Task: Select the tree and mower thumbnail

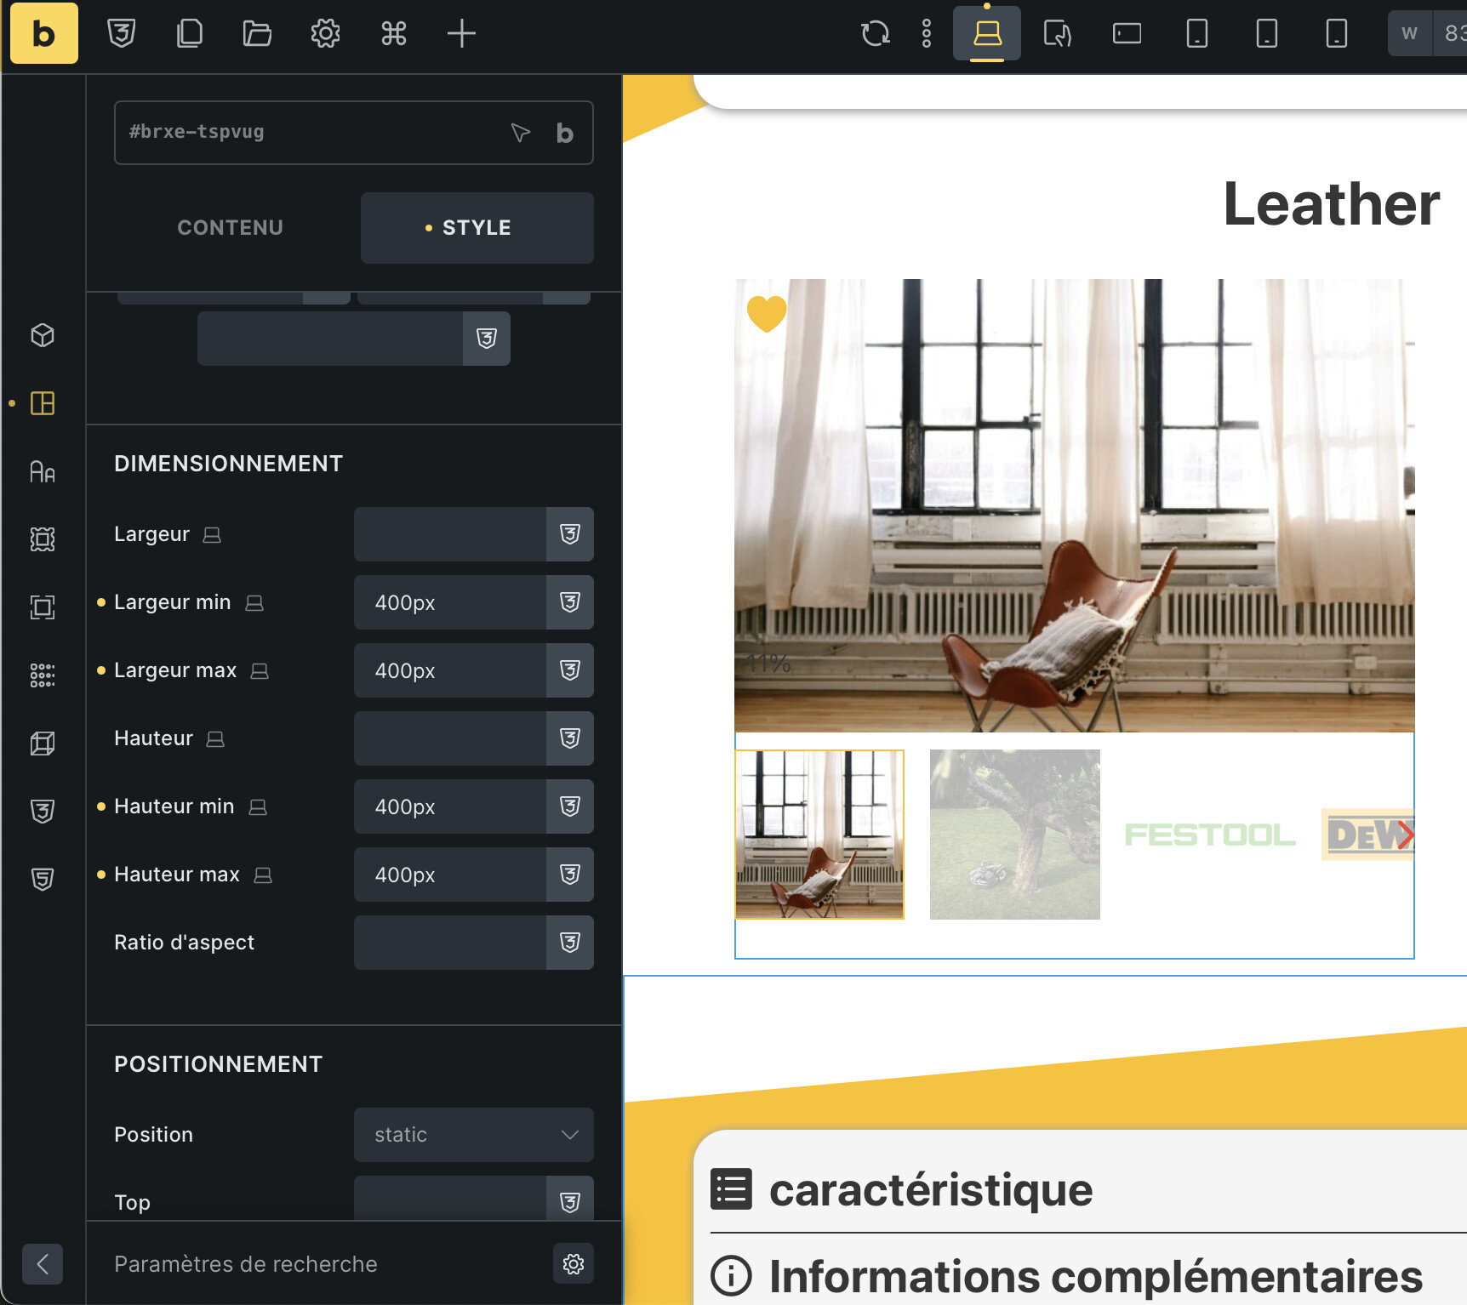Action: click(1015, 835)
